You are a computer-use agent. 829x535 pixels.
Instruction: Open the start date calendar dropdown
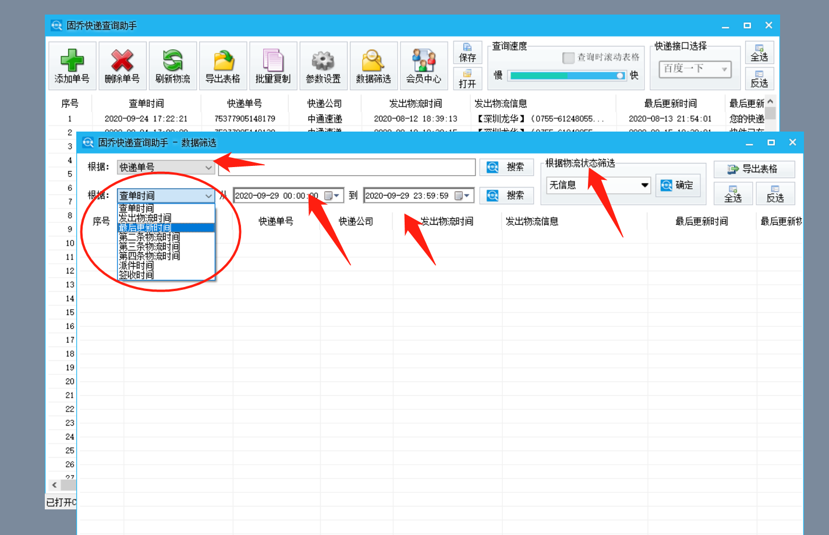[332, 196]
